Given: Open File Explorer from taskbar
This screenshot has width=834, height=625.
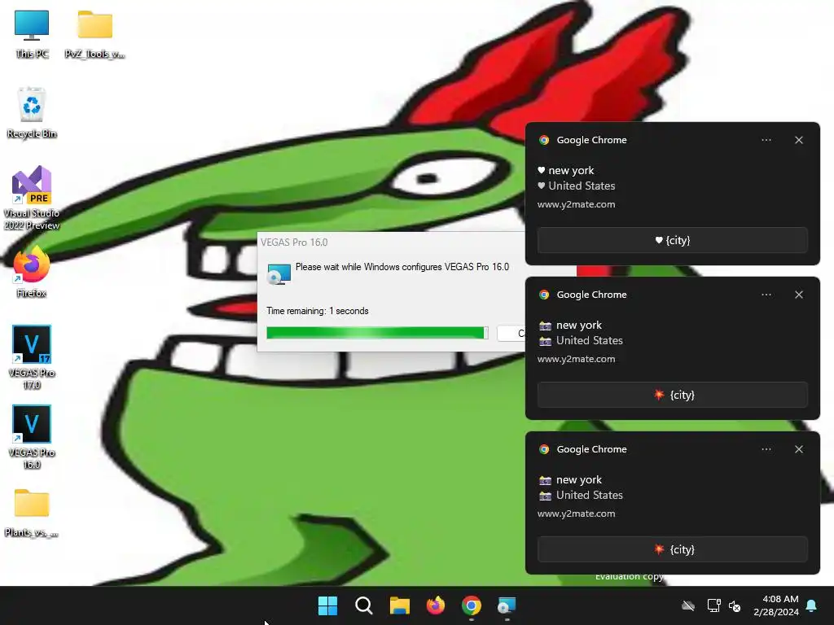Looking at the screenshot, I should coord(399,605).
